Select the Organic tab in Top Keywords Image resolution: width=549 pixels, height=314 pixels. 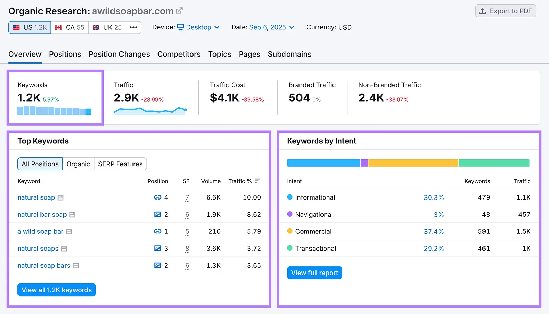(x=78, y=164)
